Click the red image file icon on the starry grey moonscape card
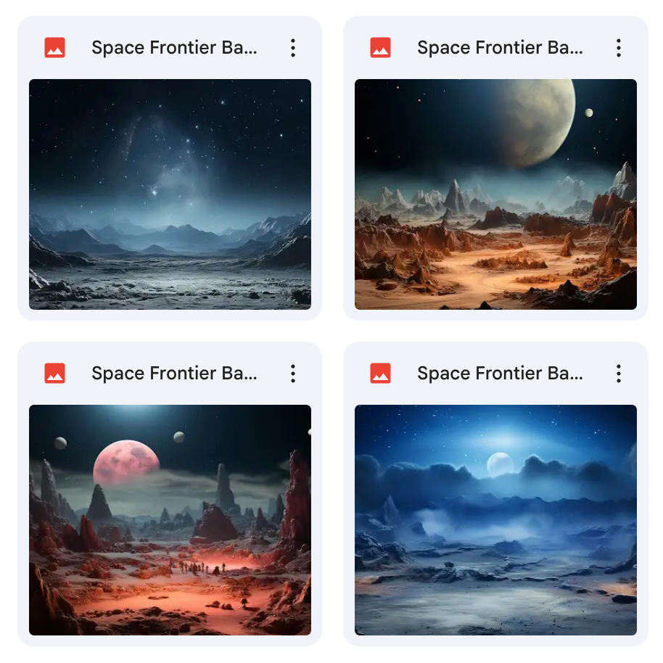 55,47
